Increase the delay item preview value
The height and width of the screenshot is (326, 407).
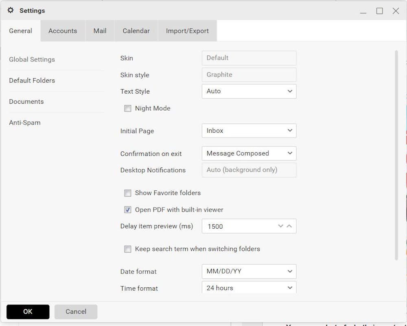pos(289,226)
